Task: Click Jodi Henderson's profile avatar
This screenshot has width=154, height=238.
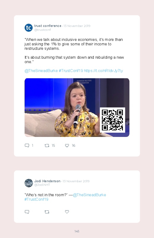Action: (28, 183)
